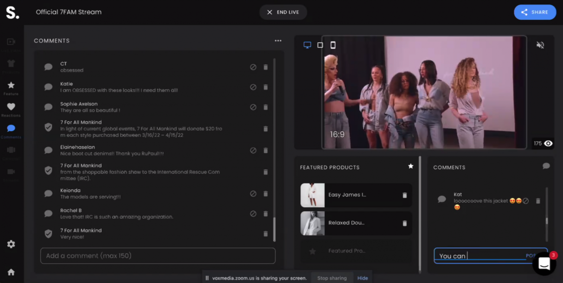
Task: Post the typed comment
Action: pyautogui.click(x=531, y=256)
